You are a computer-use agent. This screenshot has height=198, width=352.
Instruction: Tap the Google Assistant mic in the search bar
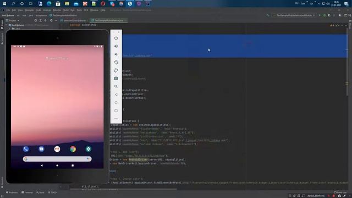88,159
